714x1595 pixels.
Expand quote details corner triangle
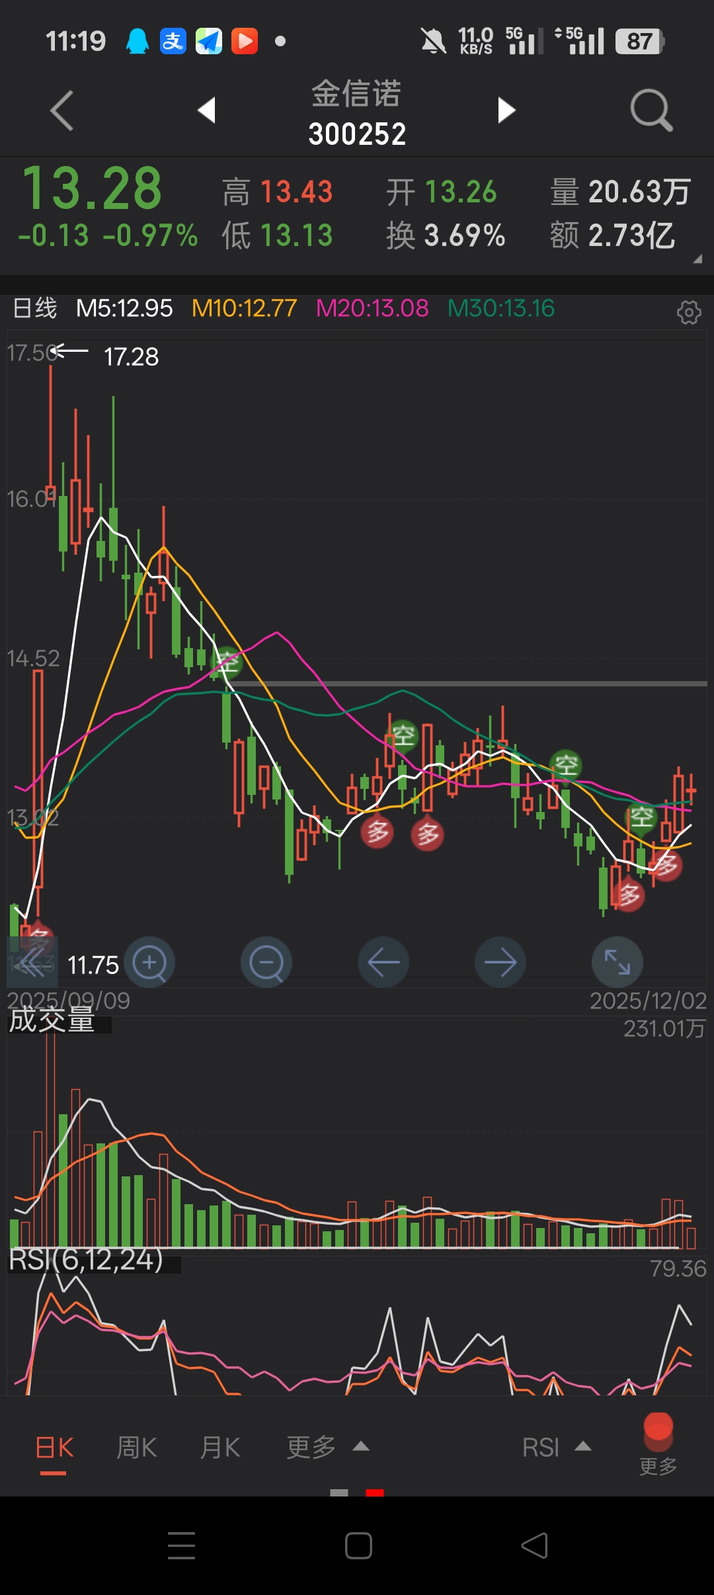[x=697, y=259]
